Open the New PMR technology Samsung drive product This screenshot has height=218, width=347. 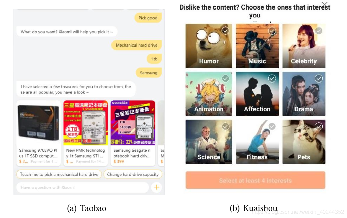pyautogui.click(x=86, y=133)
